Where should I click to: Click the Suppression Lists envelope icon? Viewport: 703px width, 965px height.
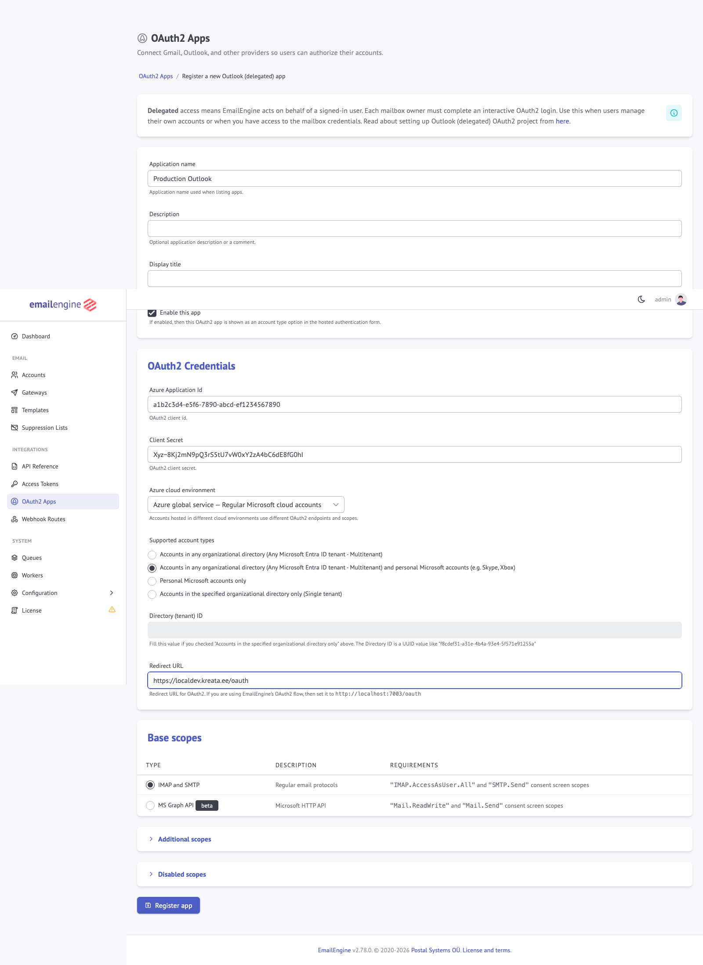(14, 428)
